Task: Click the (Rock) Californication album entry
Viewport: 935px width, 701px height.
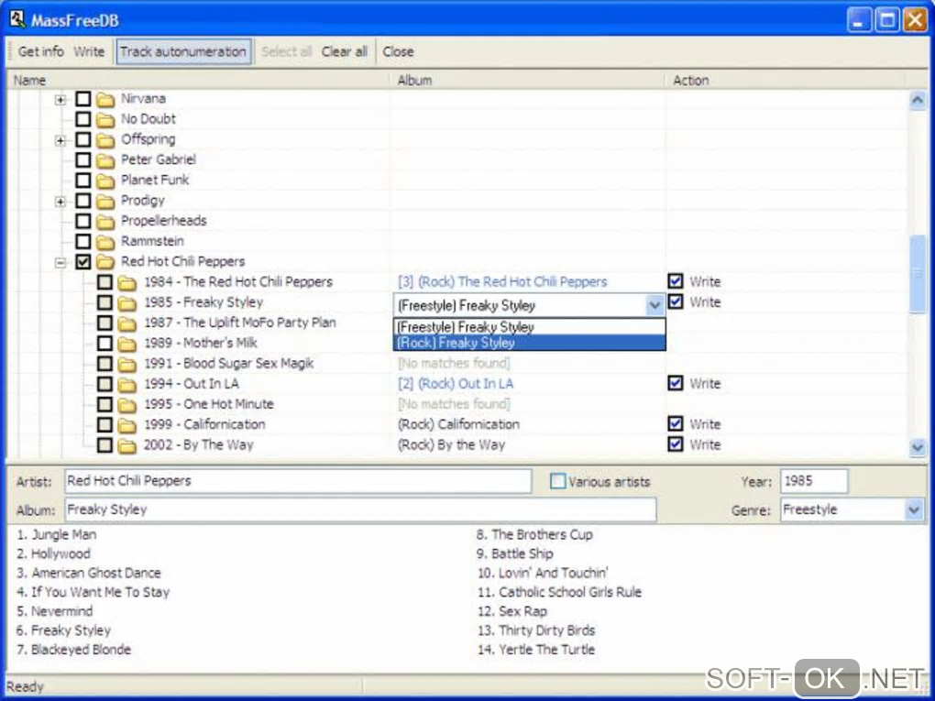Action: (x=458, y=424)
